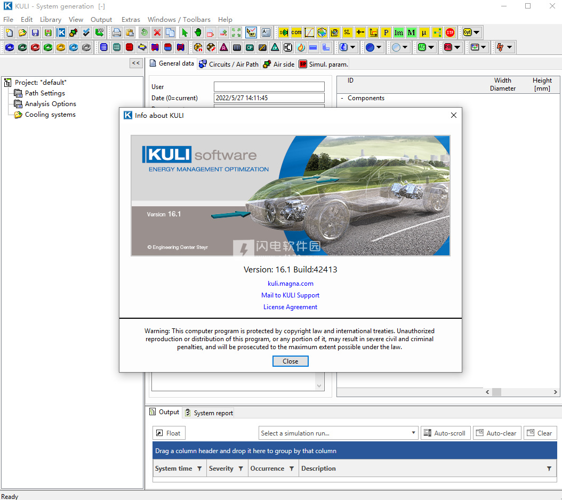Click the red ring component icon
This screenshot has width=562, height=500.
pyautogui.click(x=35, y=47)
